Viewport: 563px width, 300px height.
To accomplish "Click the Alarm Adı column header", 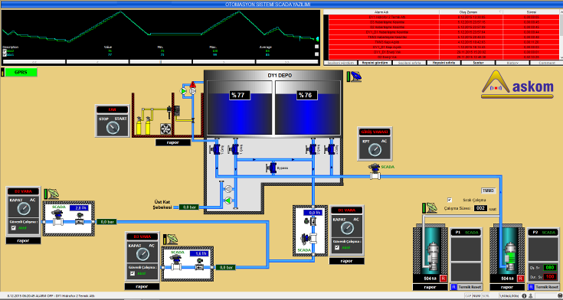I will [381, 11].
